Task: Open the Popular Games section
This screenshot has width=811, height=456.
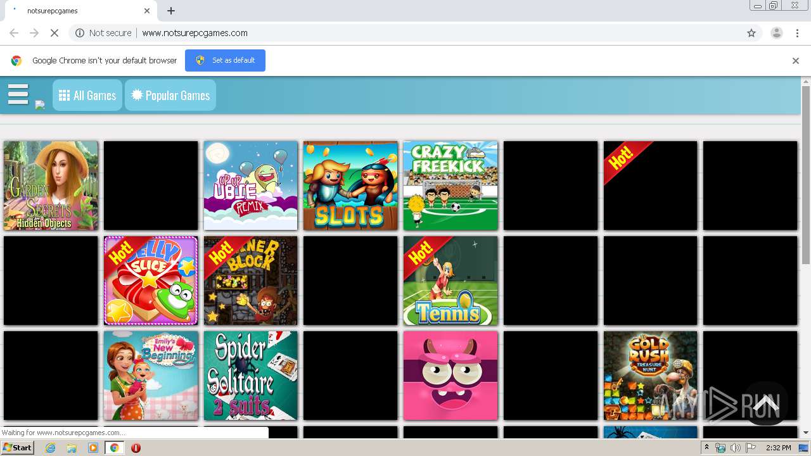Action: point(170,95)
